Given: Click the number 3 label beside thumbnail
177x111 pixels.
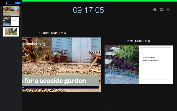Looking at the screenshot, I should pos(2,36).
